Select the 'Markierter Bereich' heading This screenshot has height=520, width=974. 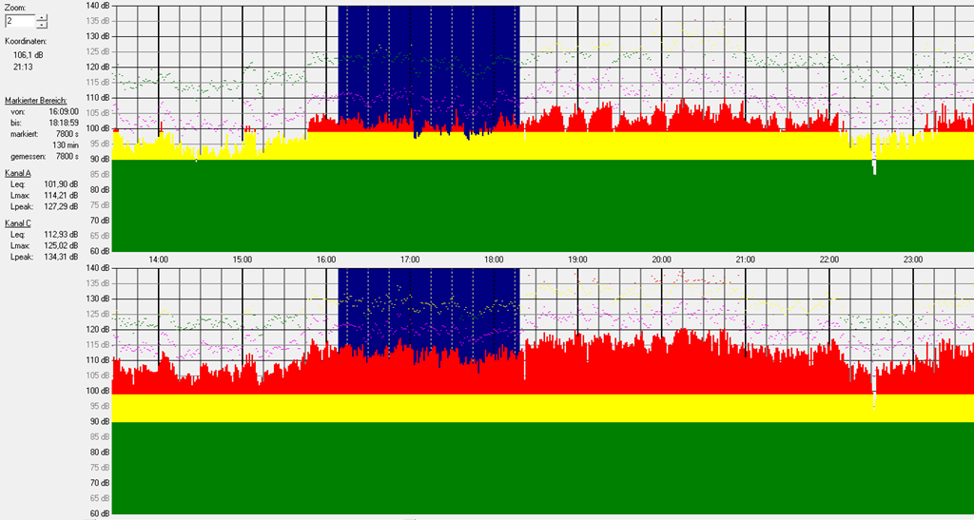pos(35,100)
